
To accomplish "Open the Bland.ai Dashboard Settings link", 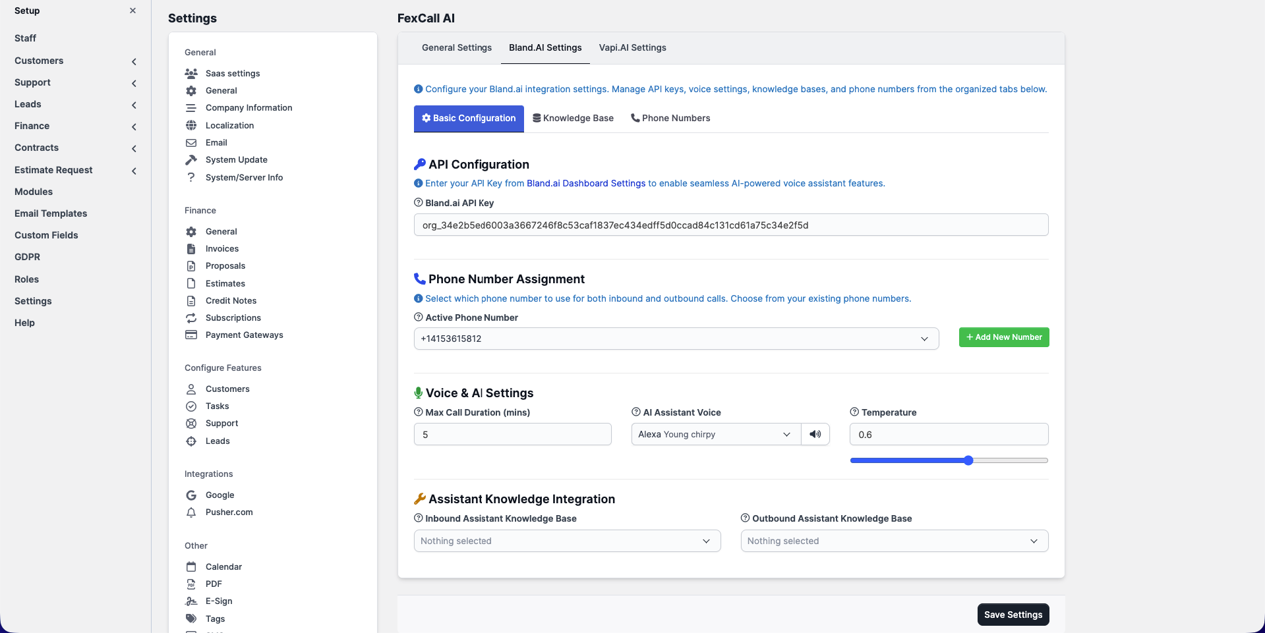I will click(585, 183).
